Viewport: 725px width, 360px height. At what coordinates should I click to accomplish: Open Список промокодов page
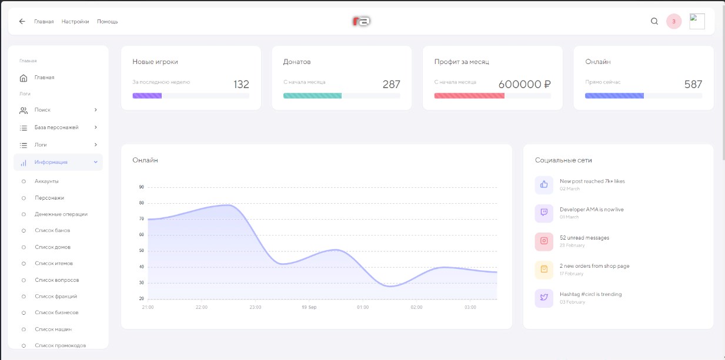pos(60,345)
